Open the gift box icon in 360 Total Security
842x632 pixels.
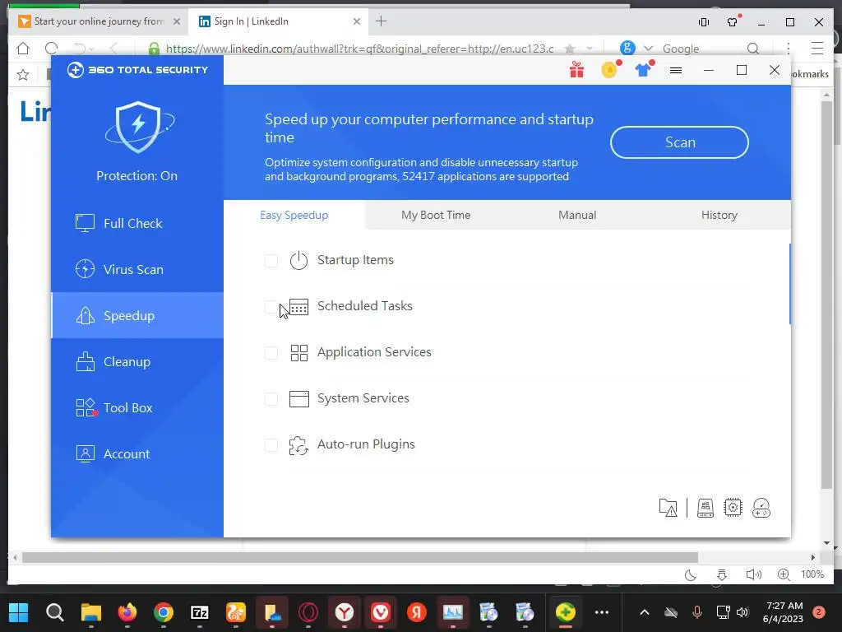pos(576,70)
